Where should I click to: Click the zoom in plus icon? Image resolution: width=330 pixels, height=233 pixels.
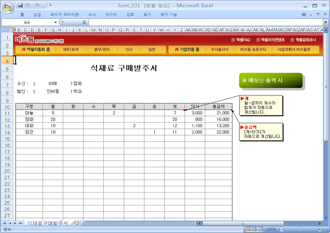click(x=319, y=229)
